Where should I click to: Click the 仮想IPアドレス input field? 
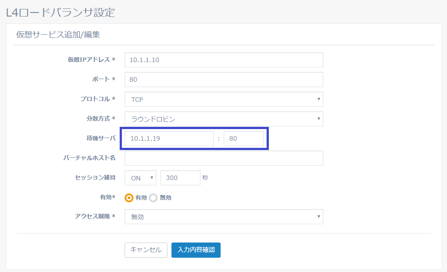click(x=223, y=60)
